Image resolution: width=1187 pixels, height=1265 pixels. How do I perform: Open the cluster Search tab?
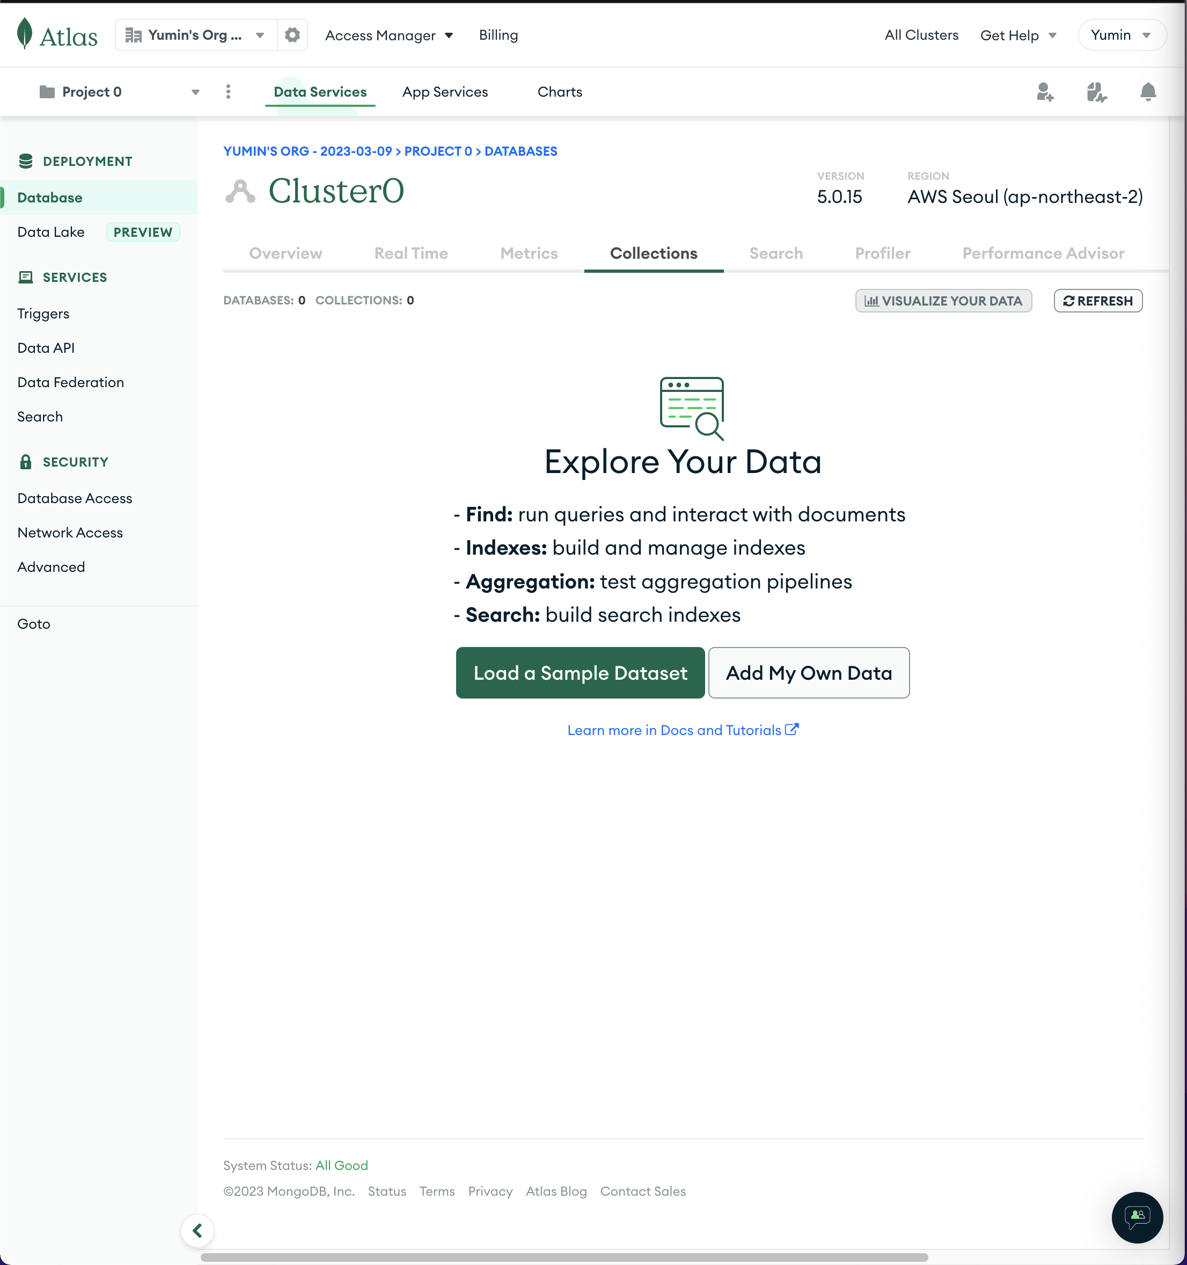click(x=776, y=253)
